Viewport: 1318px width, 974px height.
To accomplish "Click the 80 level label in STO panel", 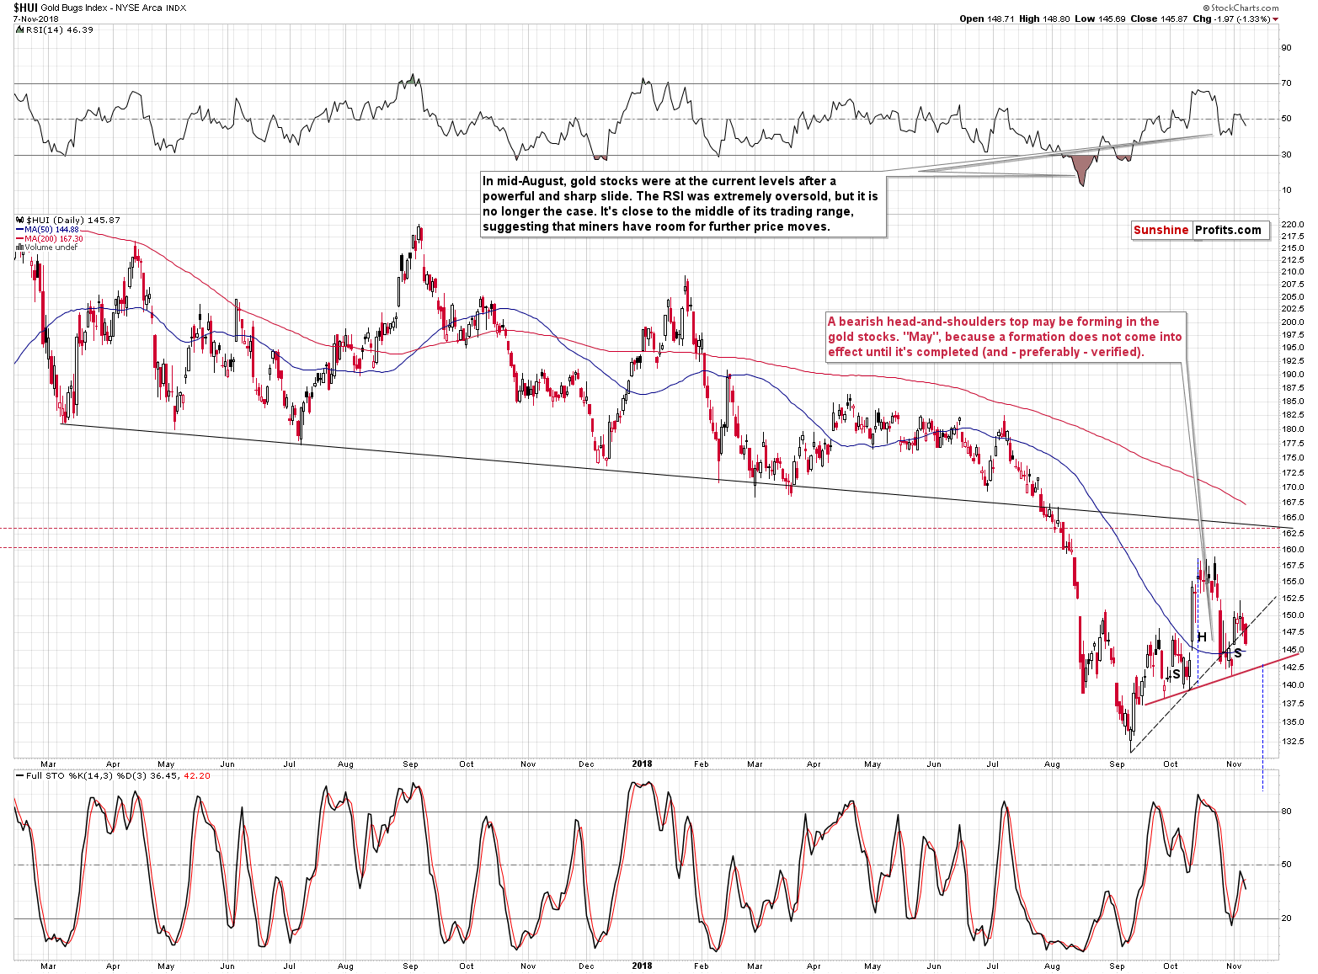I will [1286, 812].
